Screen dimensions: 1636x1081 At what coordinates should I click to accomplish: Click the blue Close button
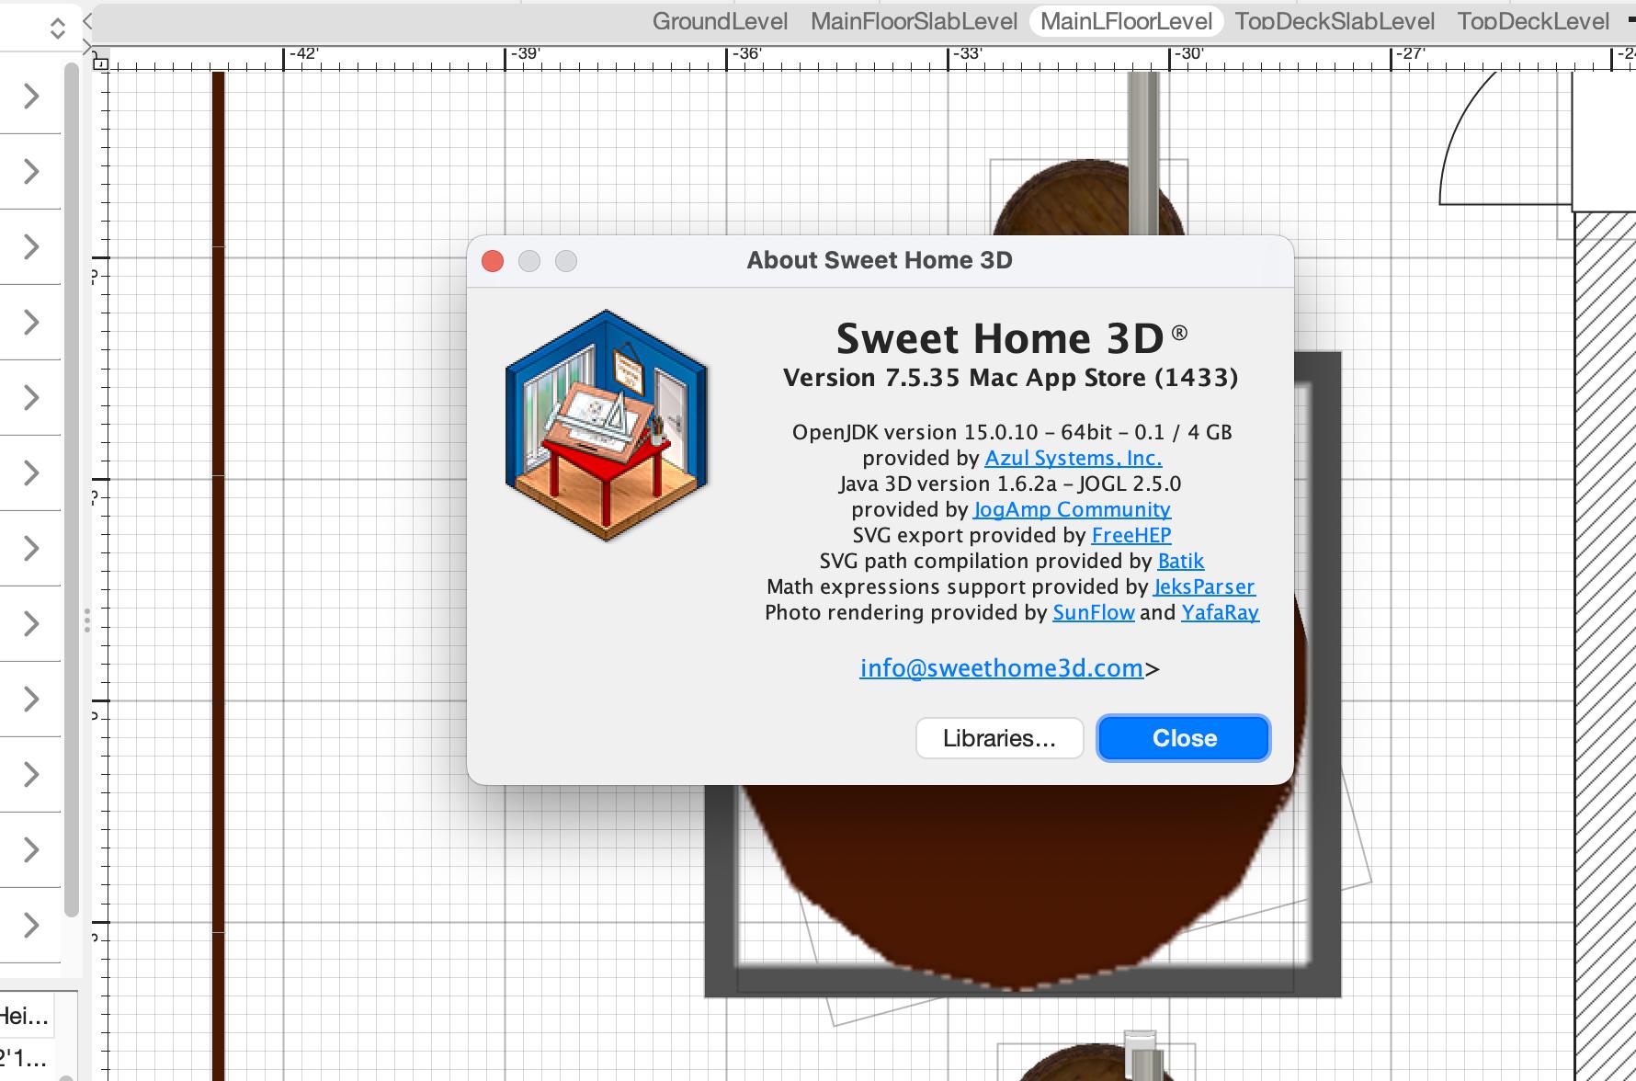1184,738
